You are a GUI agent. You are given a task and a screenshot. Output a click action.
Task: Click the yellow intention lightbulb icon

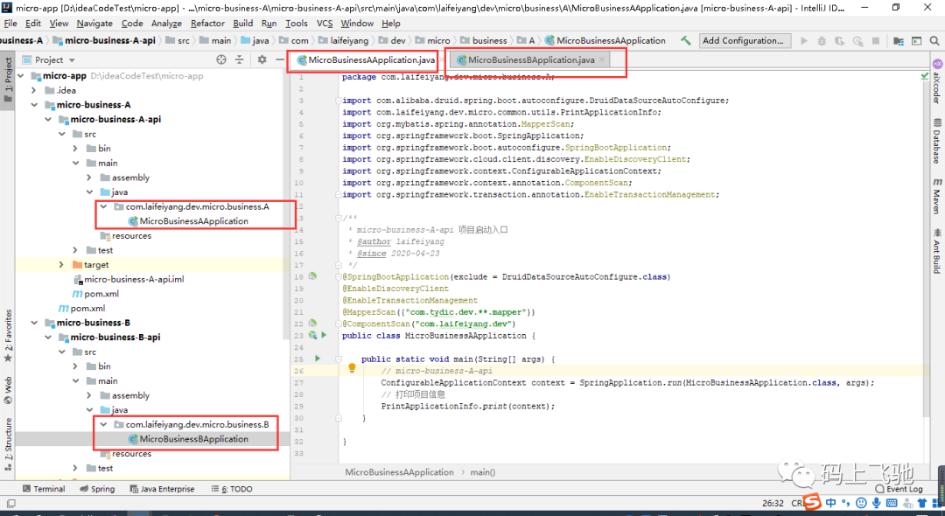353,368
